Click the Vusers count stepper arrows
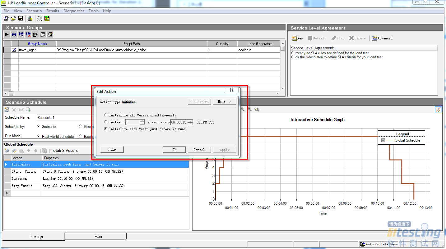This screenshot has width=446, height=249. click(x=142, y=122)
